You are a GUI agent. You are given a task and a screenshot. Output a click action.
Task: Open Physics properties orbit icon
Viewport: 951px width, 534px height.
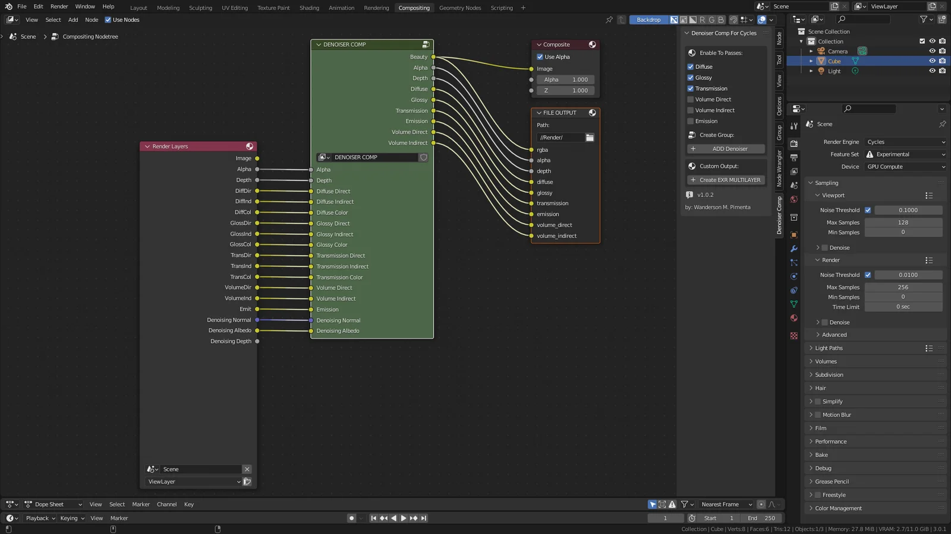[793, 275]
